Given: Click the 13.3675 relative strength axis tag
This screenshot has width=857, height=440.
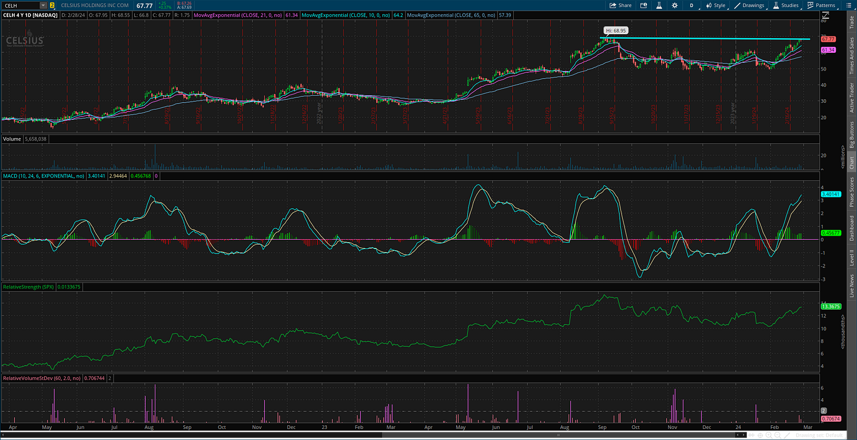Looking at the screenshot, I should coord(830,306).
